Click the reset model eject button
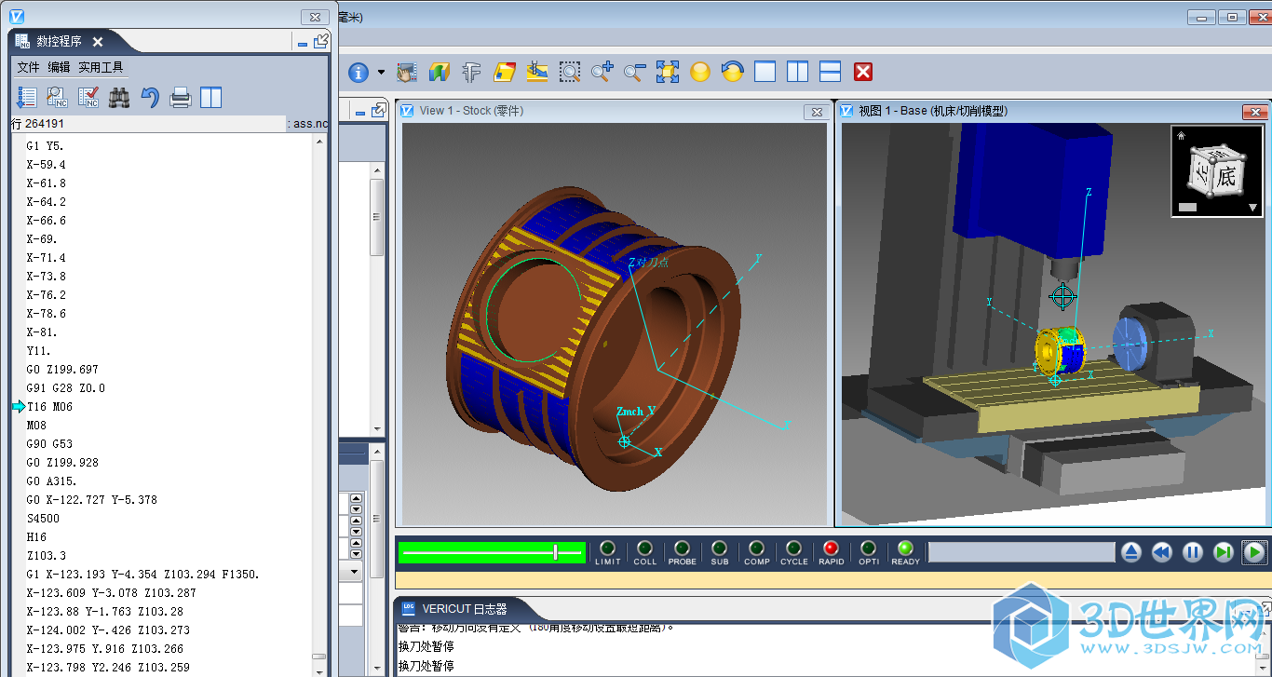The width and height of the screenshot is (1272, 677). (1131, 552)
